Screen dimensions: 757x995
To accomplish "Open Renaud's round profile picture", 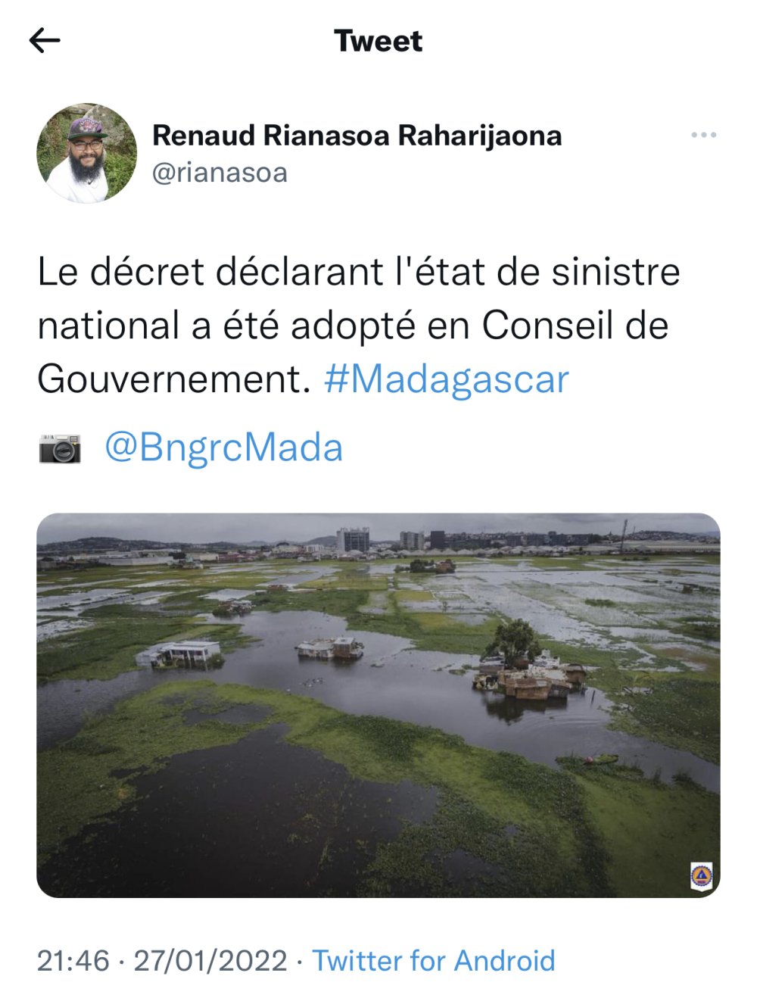I will [87, 154].
